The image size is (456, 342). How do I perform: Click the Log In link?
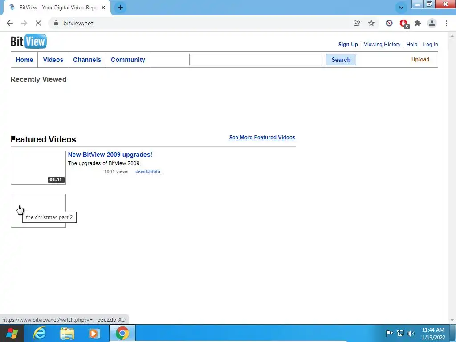click(x=431, y=45)
